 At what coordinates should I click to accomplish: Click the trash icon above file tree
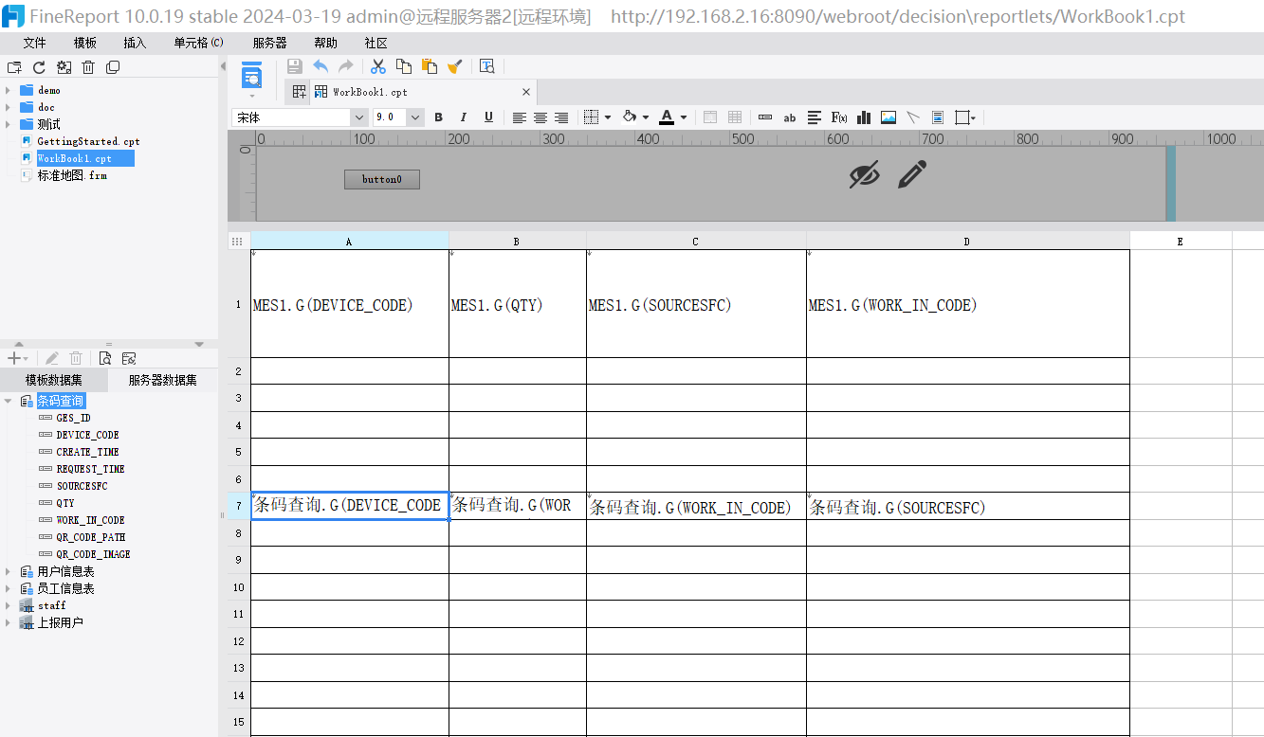click(x=88, y=67)
